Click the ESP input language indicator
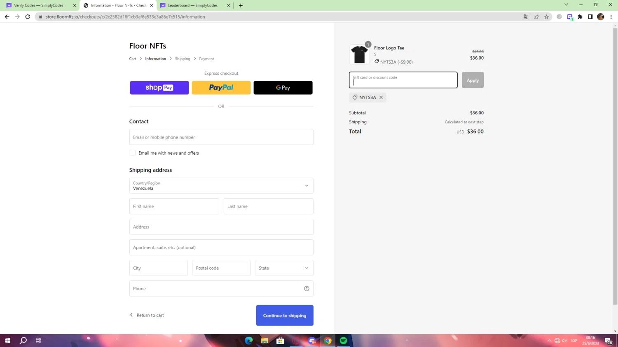The width and height of the screenshot is (618, 347). click(x=574, y=340)
